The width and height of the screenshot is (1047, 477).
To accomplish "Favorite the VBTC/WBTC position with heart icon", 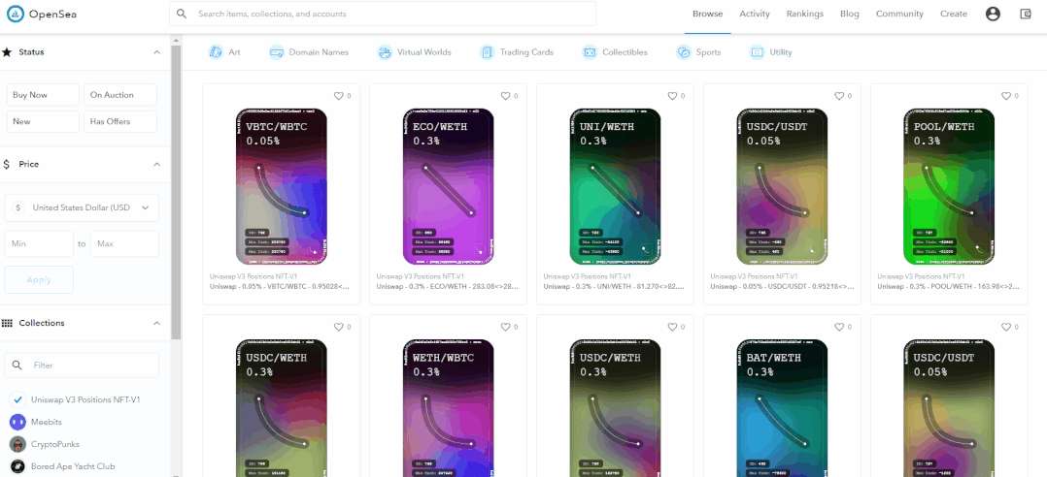I will point(338,96).
